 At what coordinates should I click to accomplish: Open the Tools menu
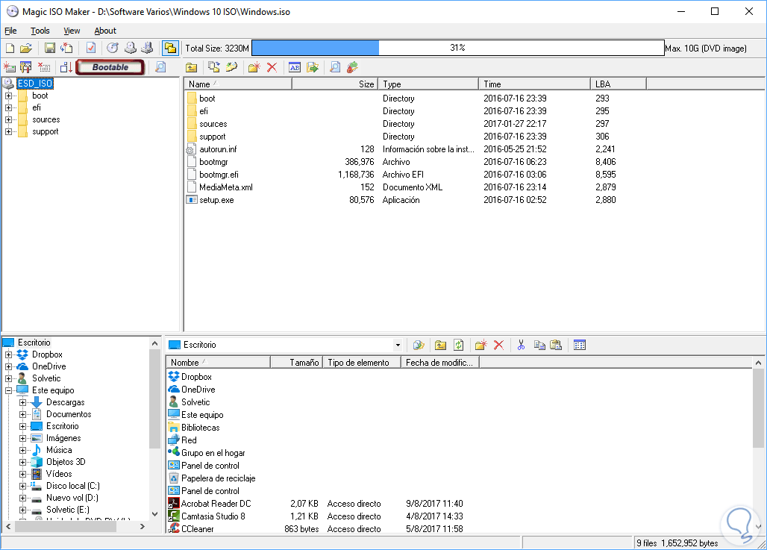coord(40,31)
